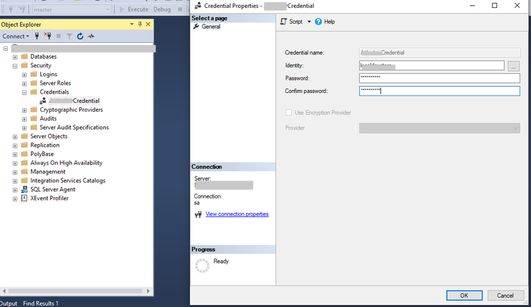Click into the Password field
The width and height of the screenshot is (531, 307).
point(439,78)
